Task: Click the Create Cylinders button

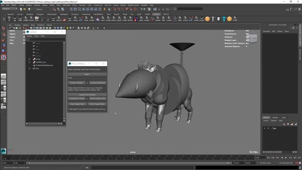Action: pyautogui.click(x=76, y=83)
